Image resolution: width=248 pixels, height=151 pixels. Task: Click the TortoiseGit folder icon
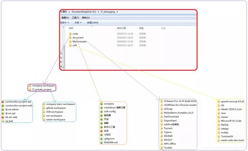point(219,136)
